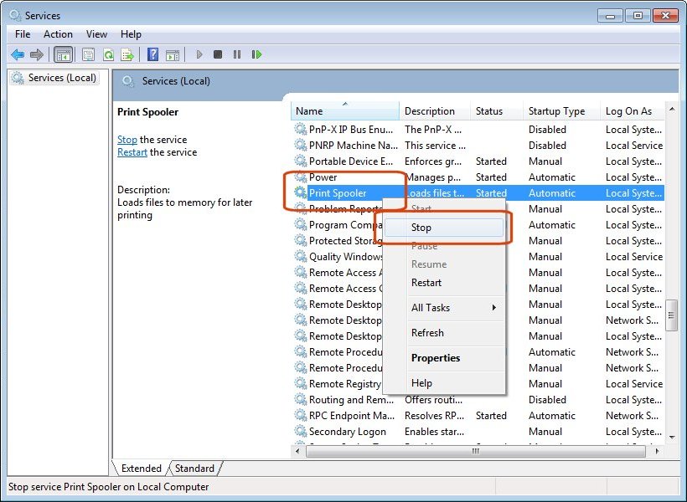Screen dimensions: 687x502
Task: Open the Action menu
Action: coord(57,34)
